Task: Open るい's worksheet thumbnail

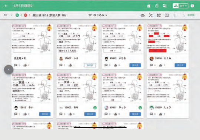Action: [x=32, y=88]
